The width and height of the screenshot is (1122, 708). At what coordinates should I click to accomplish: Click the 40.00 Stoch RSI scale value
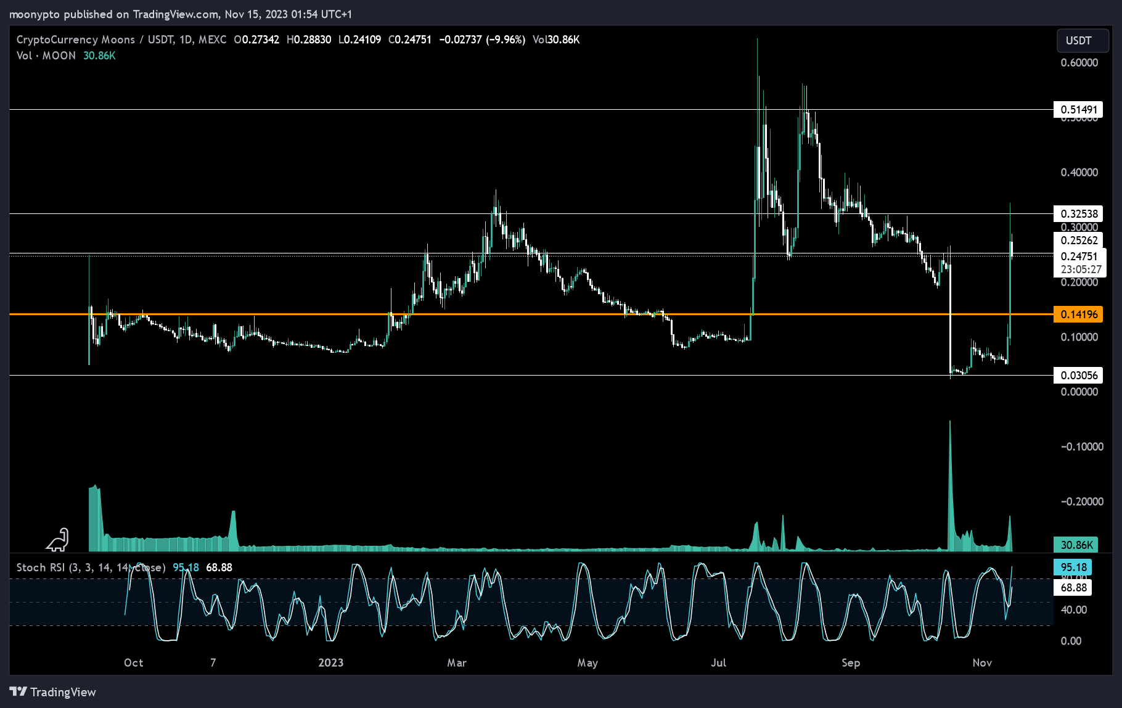point(1074,610)
